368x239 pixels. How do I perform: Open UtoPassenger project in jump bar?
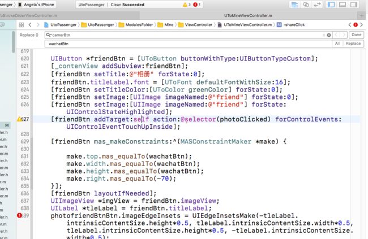tap(61, 25)
